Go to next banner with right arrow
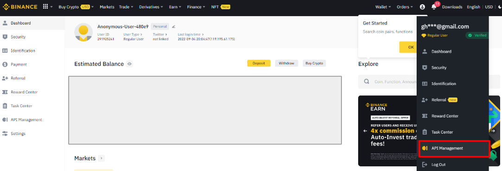 pos(493,131)
